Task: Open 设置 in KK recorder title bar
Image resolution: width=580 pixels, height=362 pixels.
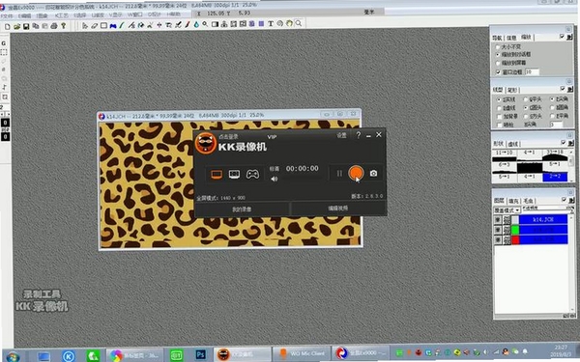Action: tap(341, 135)
